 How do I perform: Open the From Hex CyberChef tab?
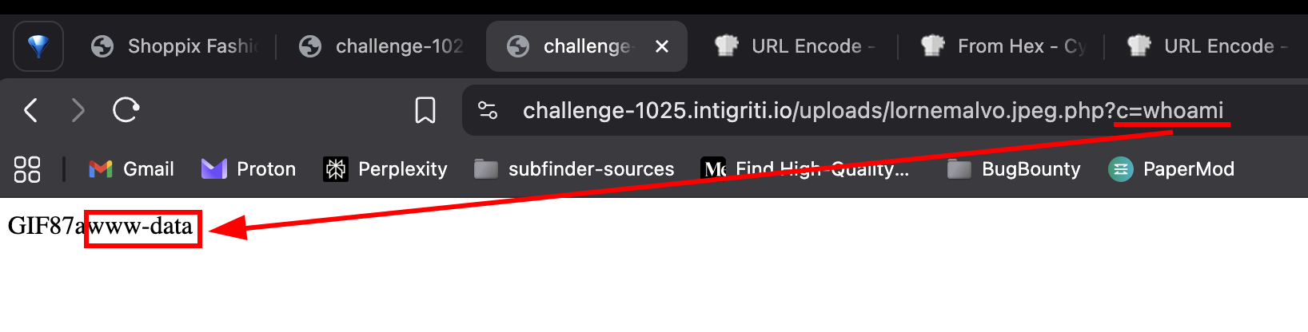pos(1003,46)
